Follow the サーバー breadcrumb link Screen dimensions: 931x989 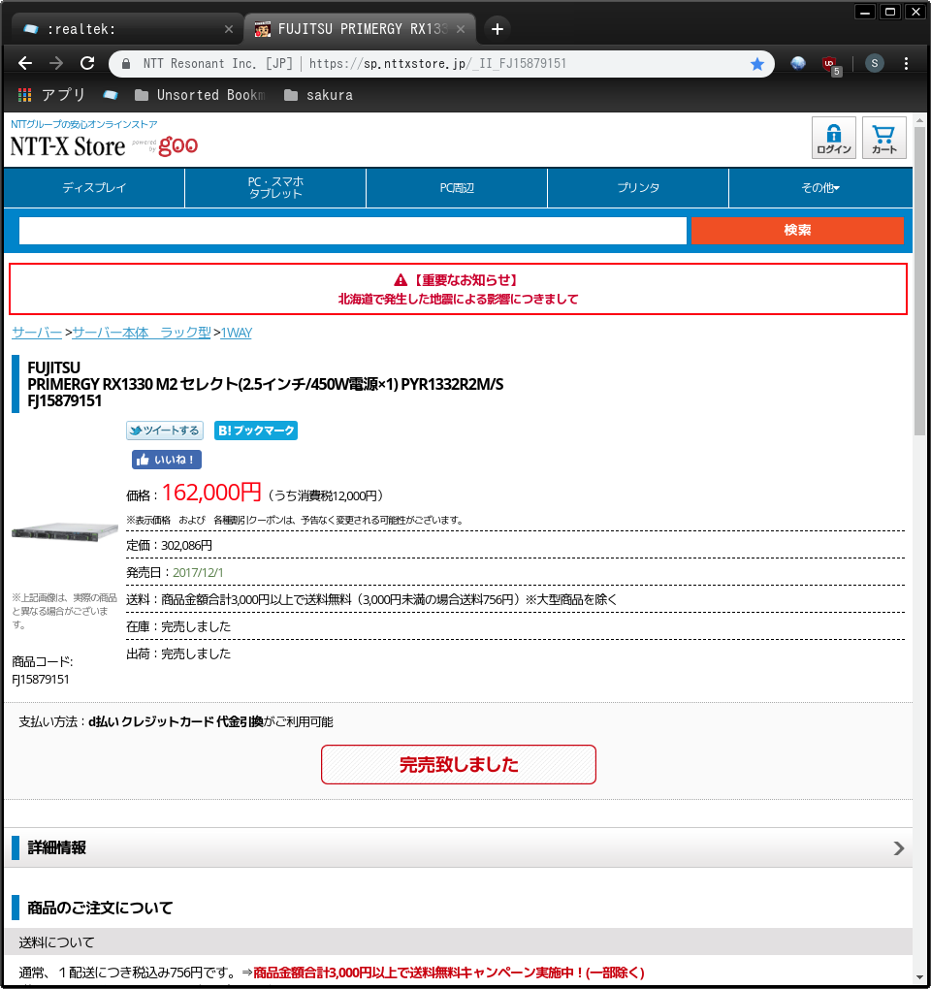(37, 333)
